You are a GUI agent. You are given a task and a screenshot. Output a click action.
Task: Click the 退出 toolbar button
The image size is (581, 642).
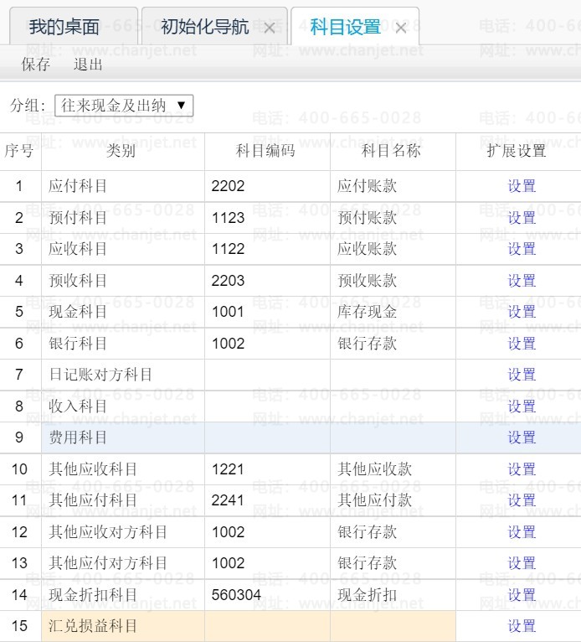[x=88, y=65]
